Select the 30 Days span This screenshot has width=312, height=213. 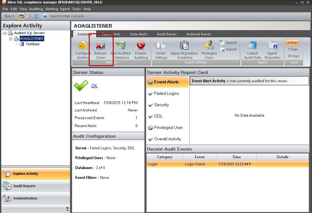click(294, 56)
